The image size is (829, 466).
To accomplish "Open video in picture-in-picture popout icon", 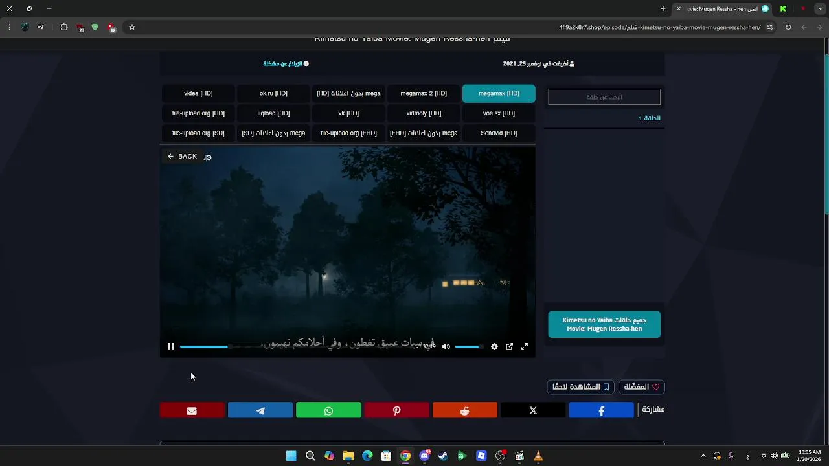I will pyautogui.click(x=509, y=347).
